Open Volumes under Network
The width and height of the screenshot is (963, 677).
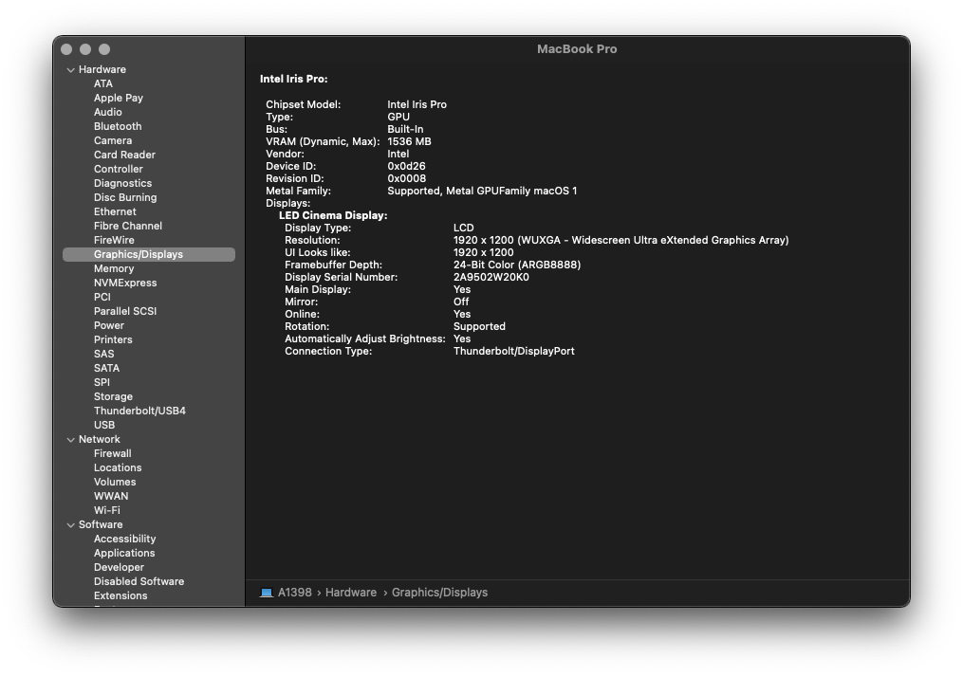pos(115,482)
